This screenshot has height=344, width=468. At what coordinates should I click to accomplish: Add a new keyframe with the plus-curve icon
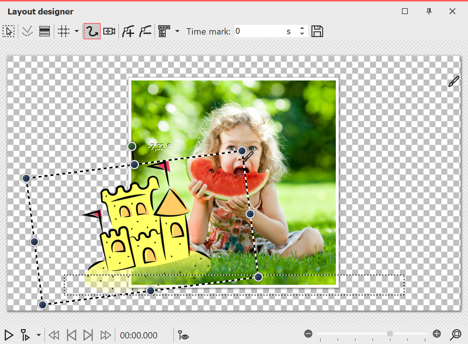pos(128,31)
